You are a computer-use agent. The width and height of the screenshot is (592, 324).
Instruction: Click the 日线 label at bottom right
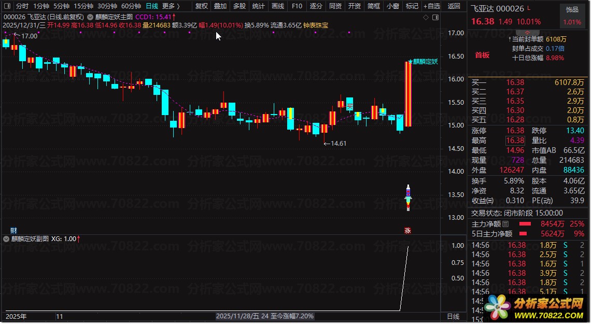[453, 316]
